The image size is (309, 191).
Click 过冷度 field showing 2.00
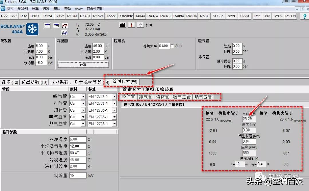click(x=98, y=51)
